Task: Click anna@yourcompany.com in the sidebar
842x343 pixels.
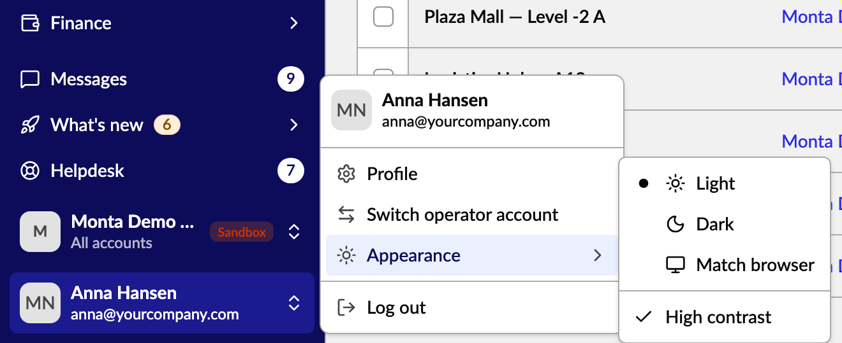Action: 155,314
